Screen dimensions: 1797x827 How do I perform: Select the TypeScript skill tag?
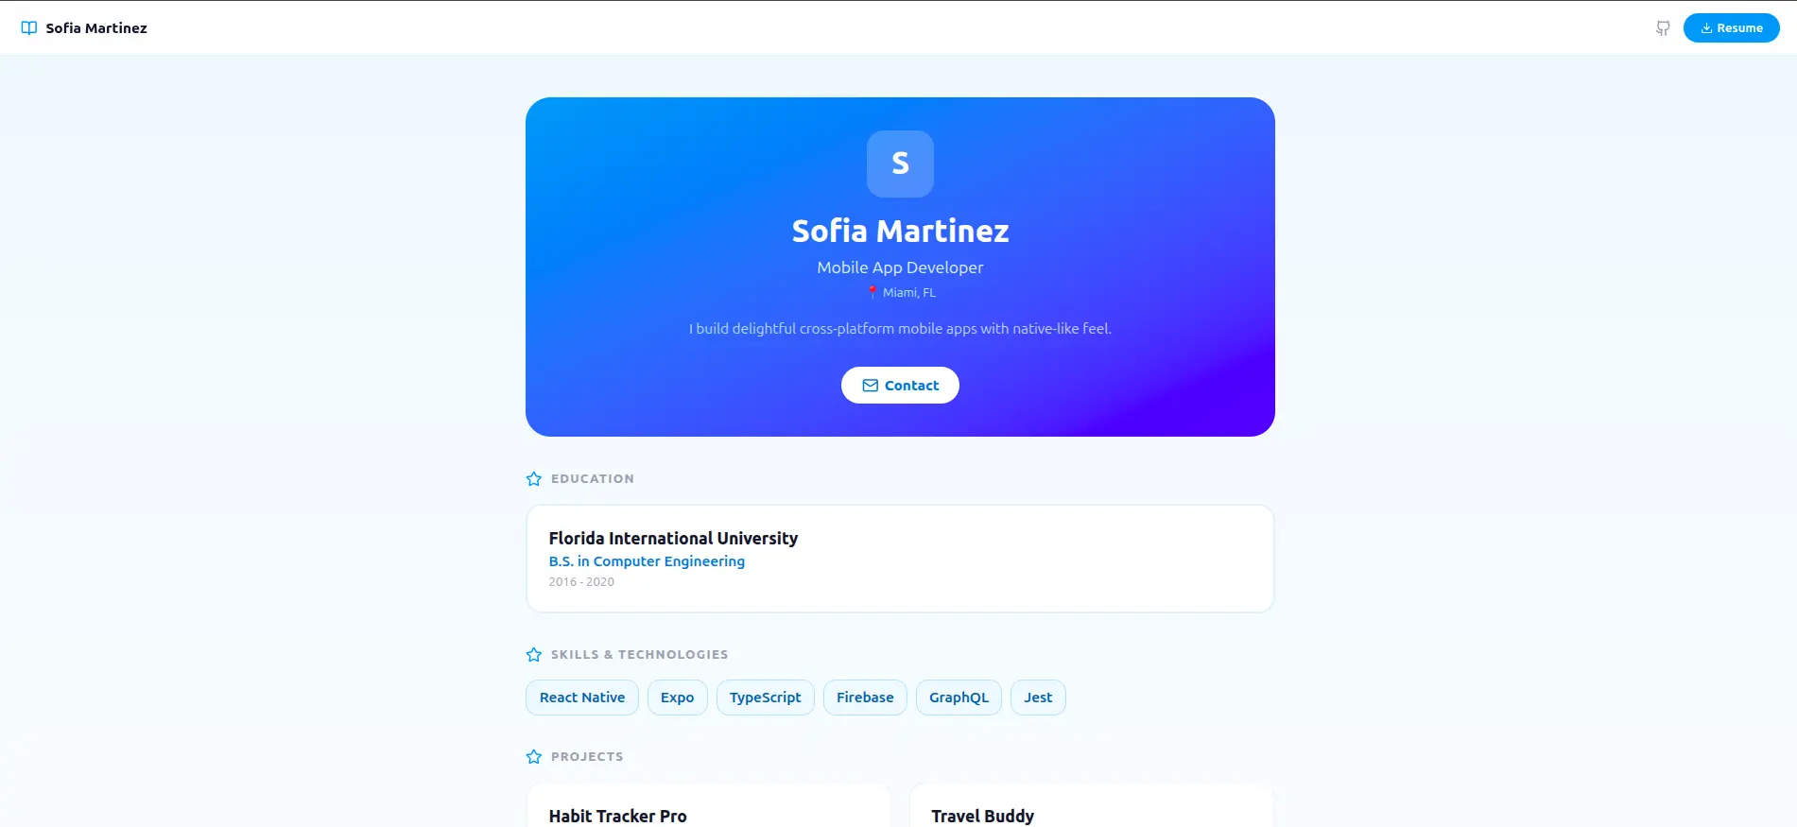(x=765, y=698)
